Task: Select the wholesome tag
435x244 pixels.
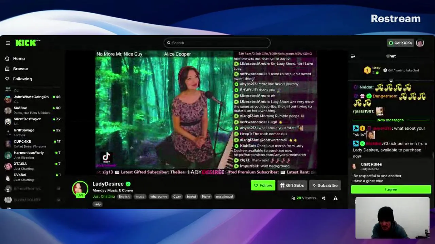Action: point(159,197)
